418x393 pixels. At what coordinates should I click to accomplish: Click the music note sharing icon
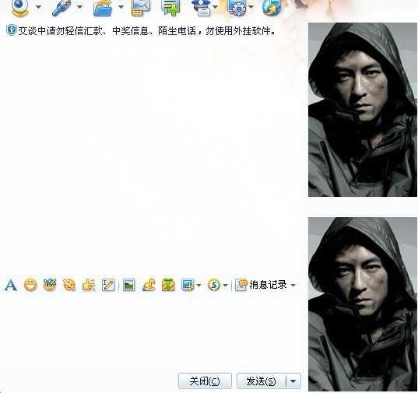coord(149,285)
